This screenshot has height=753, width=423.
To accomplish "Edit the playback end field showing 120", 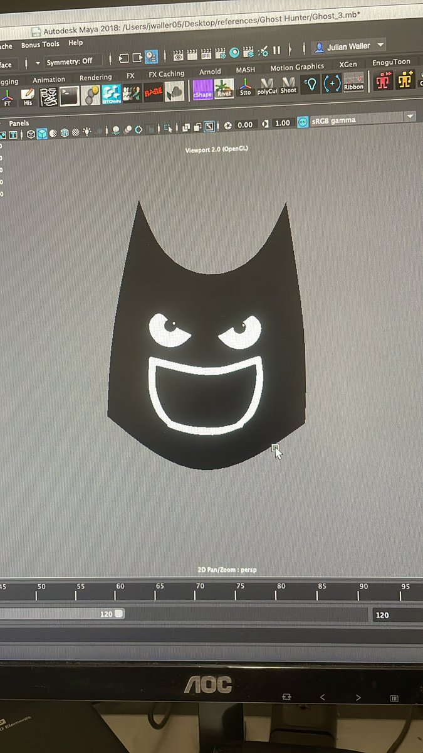I will pos(397,616).
